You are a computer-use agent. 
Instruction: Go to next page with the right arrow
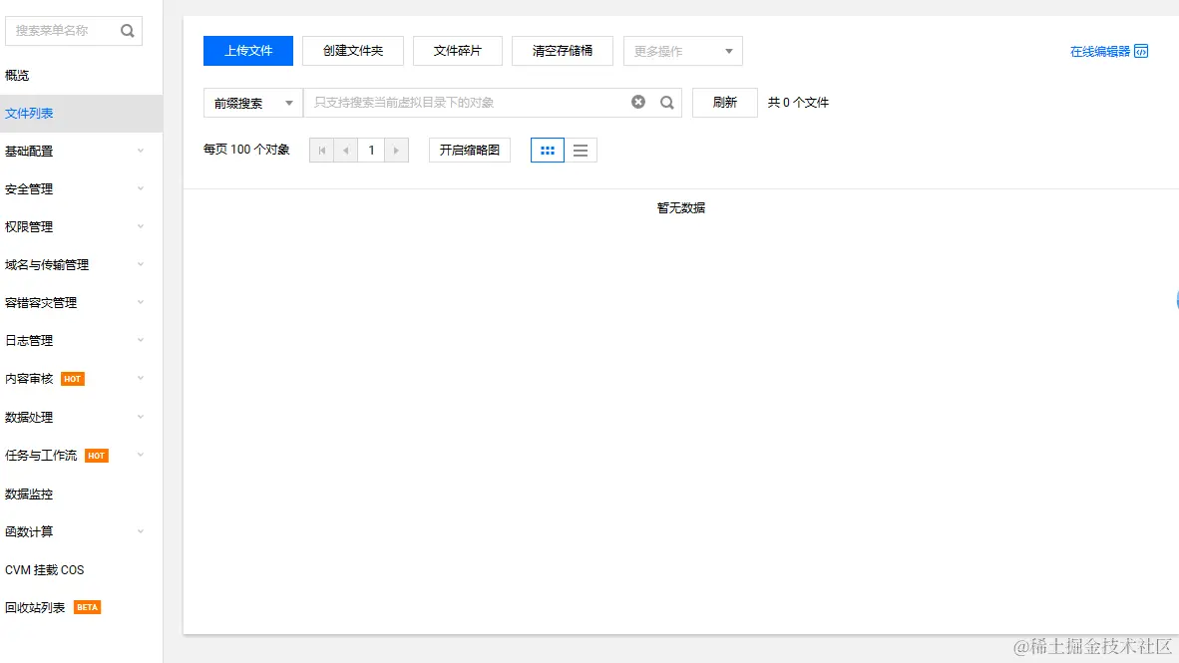[396, 150]
